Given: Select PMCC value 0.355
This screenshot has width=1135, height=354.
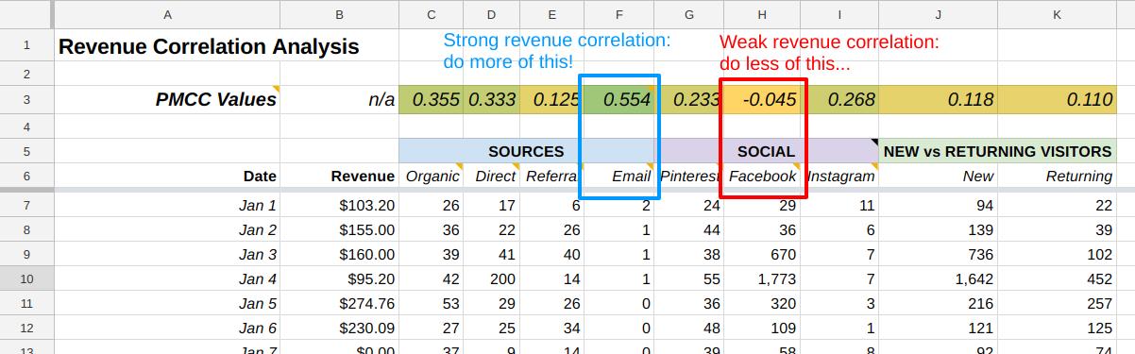Looking at the screenshot, I should tap(431, 99).
